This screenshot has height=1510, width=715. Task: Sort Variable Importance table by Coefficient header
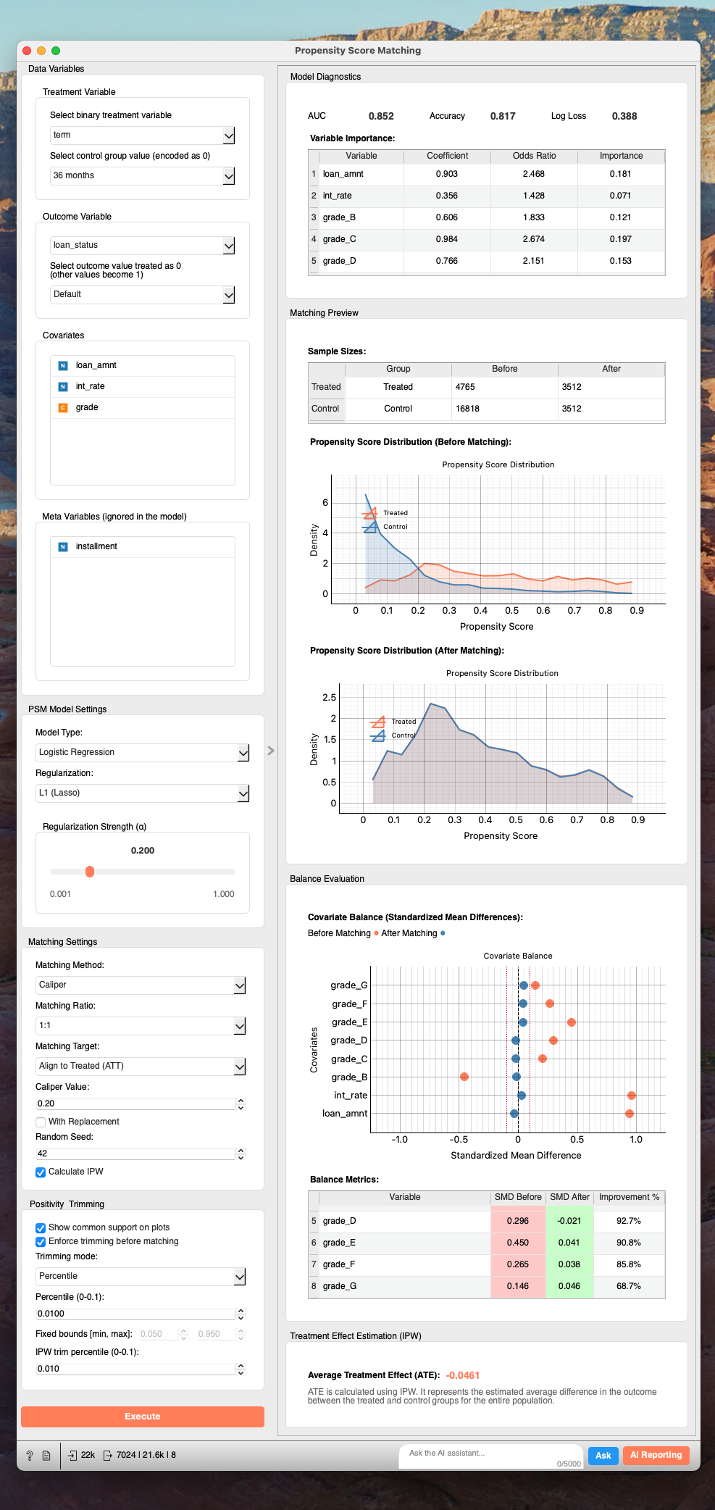click(x=447, y=156)
